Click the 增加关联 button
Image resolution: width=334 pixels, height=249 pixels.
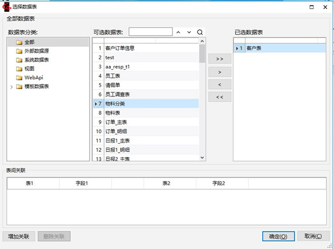pyautogui.click(x=19, y=236)
